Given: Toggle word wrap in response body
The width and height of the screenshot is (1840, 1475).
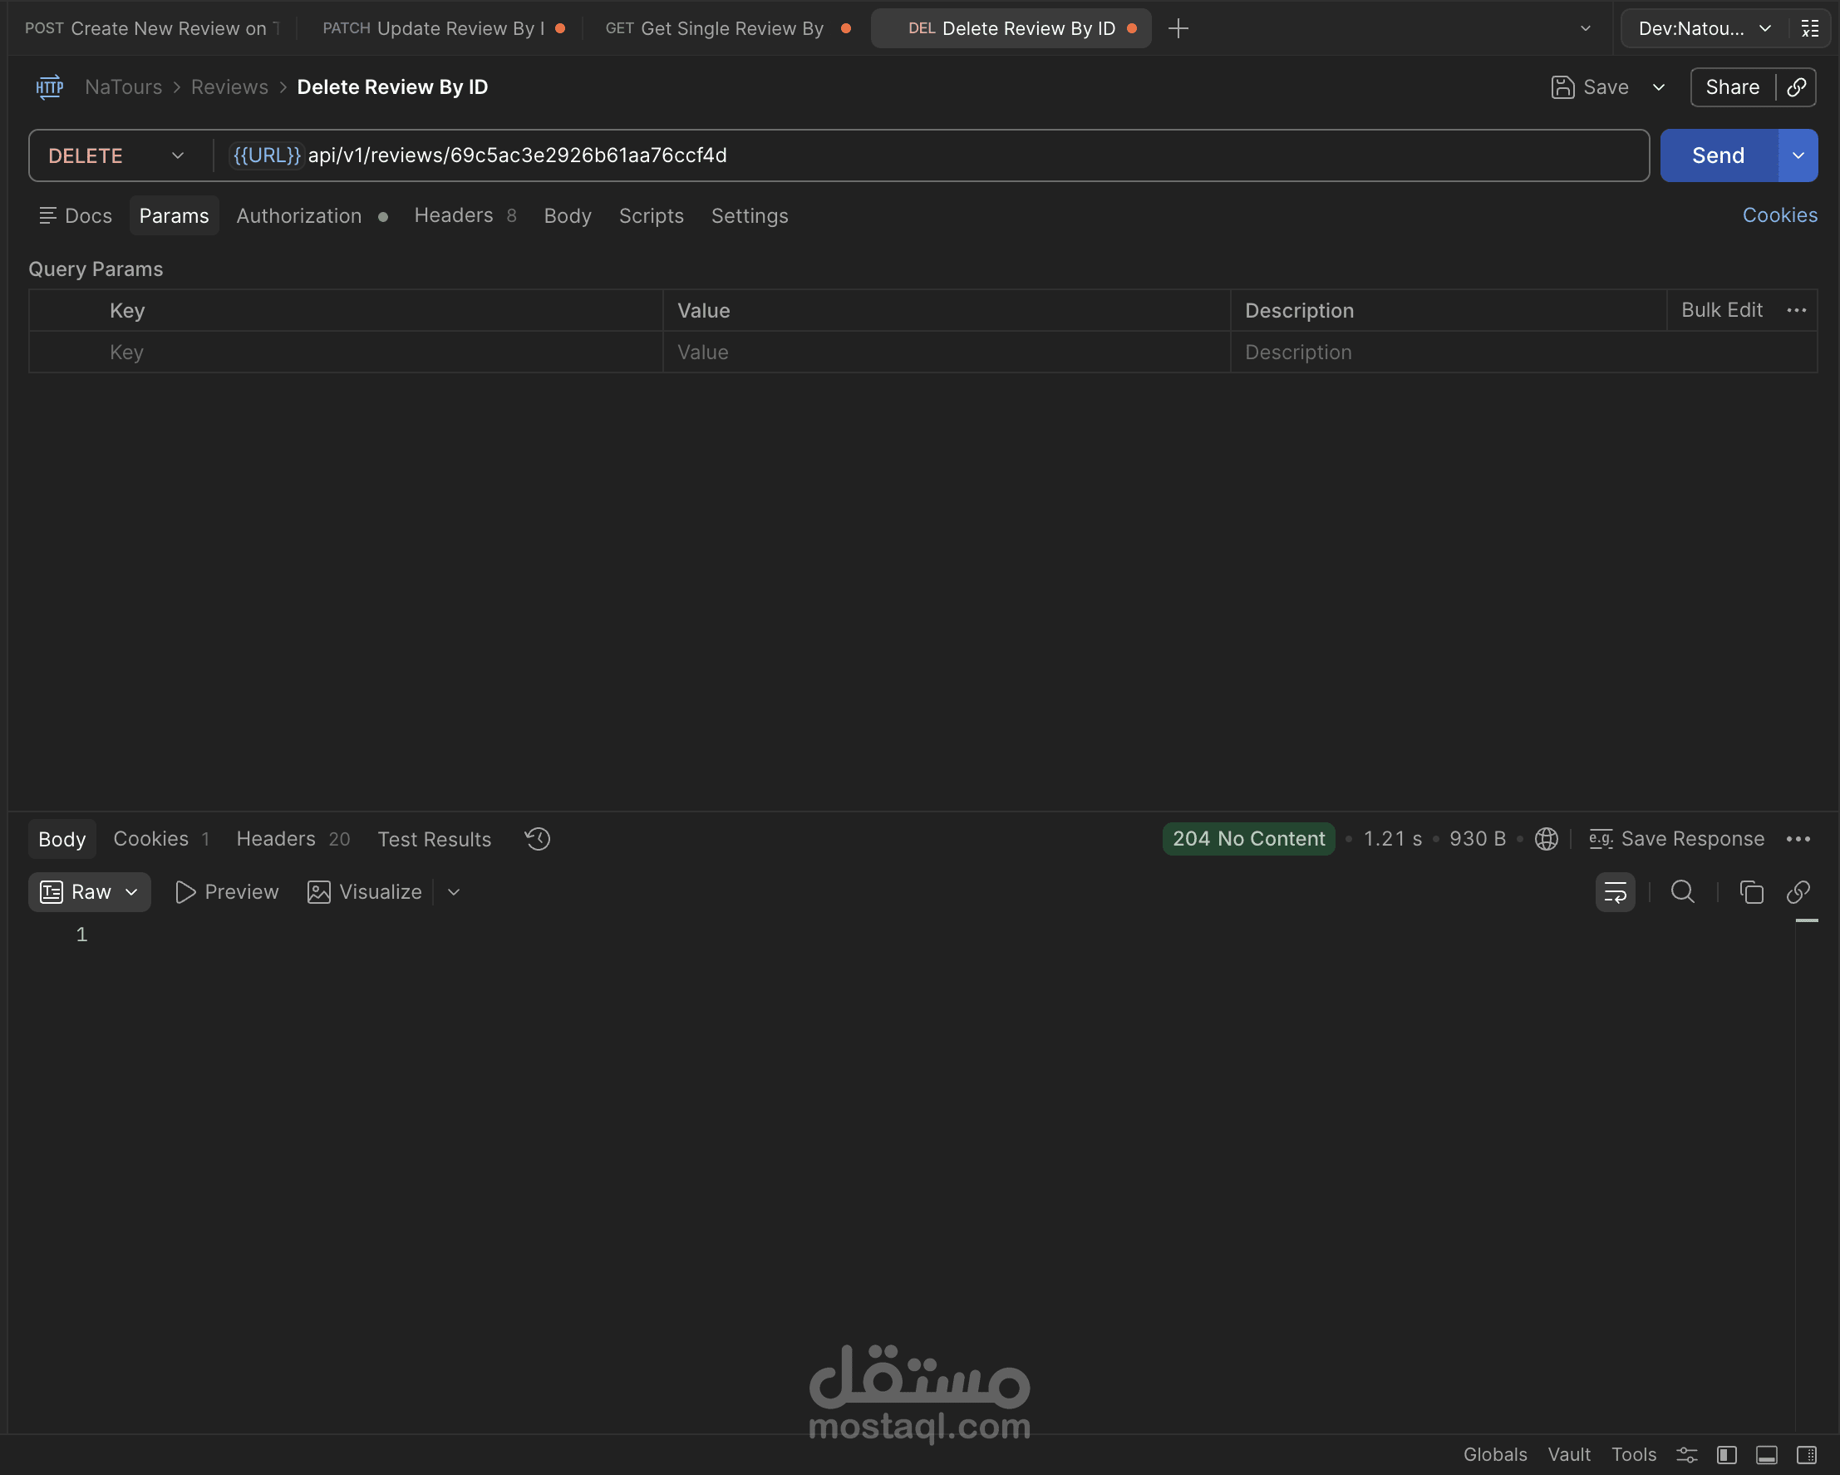Looking at the screenshot, I should pyautogui.click(x=1615, y=892).
